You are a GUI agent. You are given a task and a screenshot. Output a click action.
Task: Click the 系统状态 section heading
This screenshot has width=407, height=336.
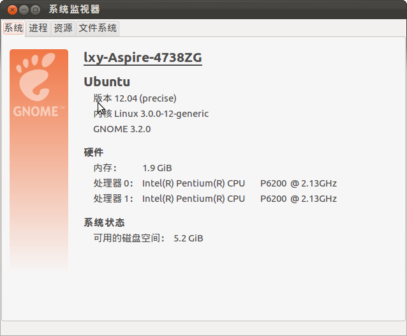tap(105, 223)
